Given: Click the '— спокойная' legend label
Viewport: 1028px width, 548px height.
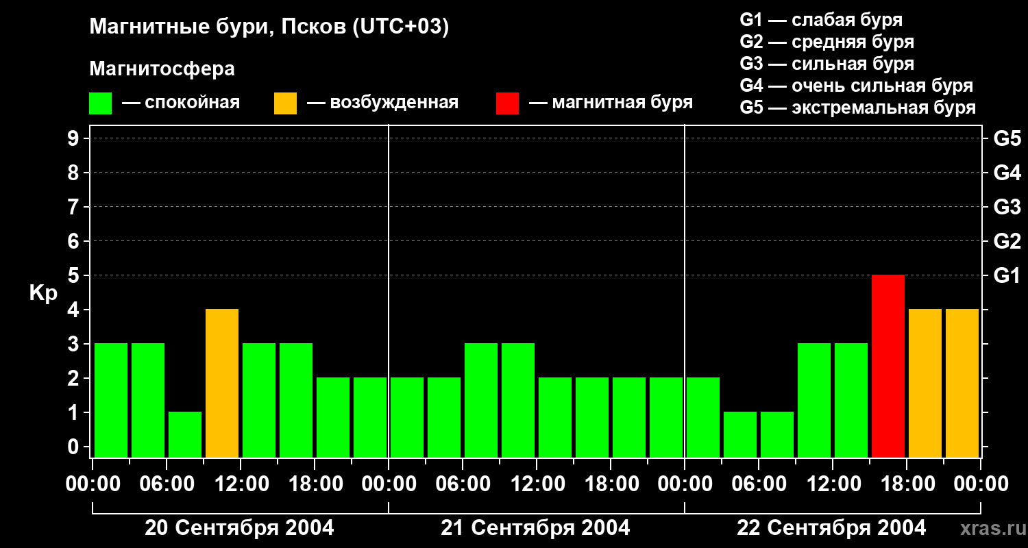Looking at the screenshot, I should click(x=181, y=103).
